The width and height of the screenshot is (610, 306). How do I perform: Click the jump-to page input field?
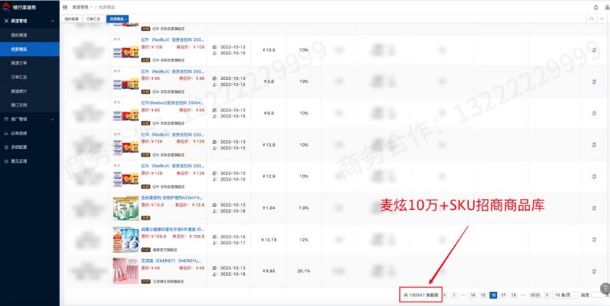tap(597, 295)
